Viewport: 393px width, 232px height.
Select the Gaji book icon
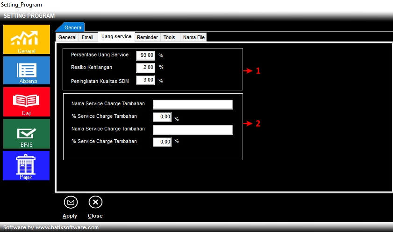tap(26, 102)
